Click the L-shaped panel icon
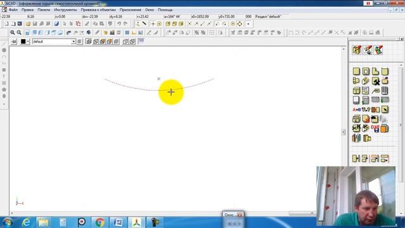This screenshot has height=228, width=405. pyautogui.click(x=375, y=72)
